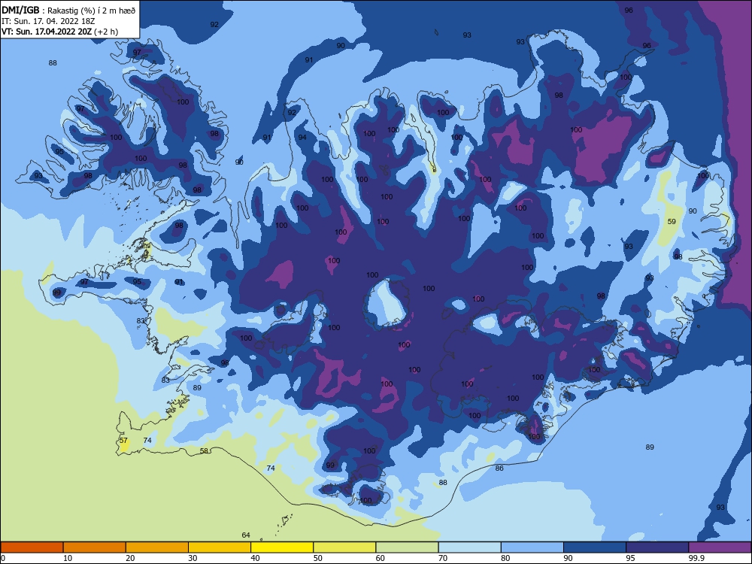This screenshot has height=564, width=752.
Task: Select the purple legend swatch above 99.9
Action: [x=720, y=547]
